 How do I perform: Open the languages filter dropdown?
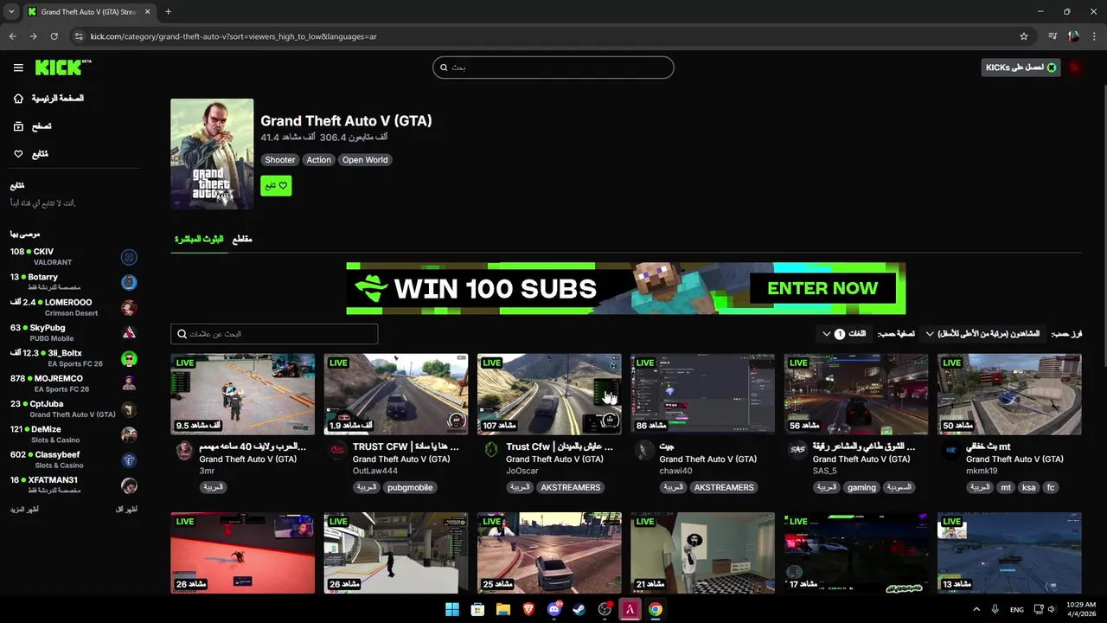click(x=846, y=334)
